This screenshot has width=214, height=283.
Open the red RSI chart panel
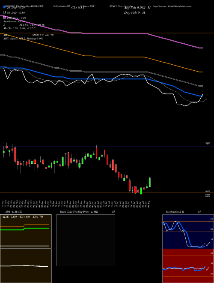tap(188, 266)
